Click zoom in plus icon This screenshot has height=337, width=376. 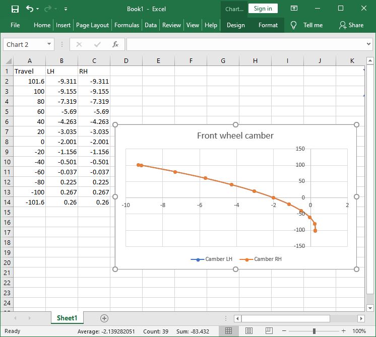tap(343, 331)
